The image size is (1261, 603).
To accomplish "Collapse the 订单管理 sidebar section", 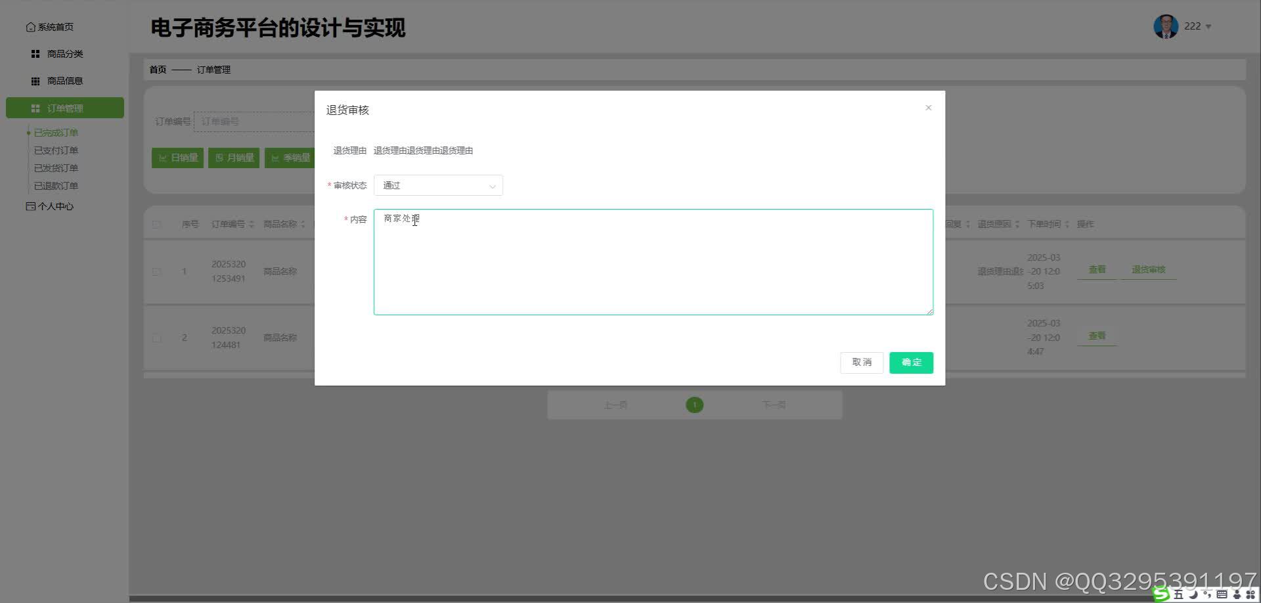I will point(65,108).
